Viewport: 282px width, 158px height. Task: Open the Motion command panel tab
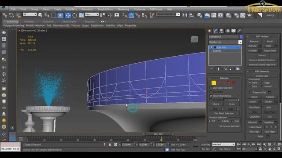228,31
